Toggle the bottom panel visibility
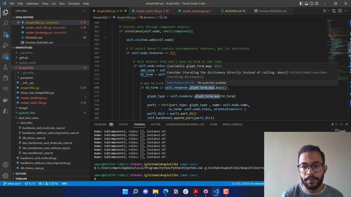The width and height of the screenshot is (351, 197). pyautogui.click(x=307, y=4)
